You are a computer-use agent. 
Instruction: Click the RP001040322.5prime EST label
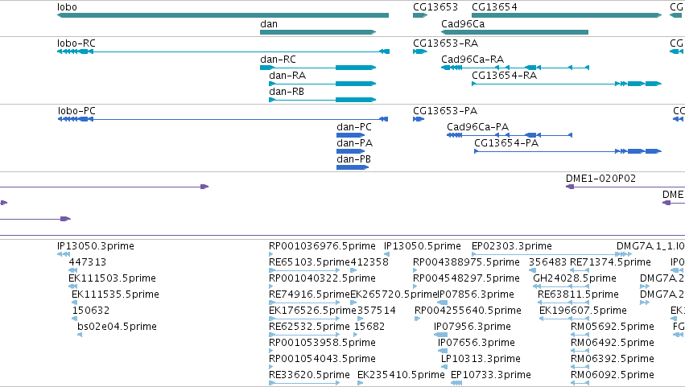pyautogui.click(x=323, y=278)
